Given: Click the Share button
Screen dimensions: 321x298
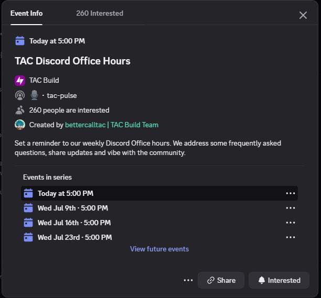Looking at the screenshot, I should (221, 280).
